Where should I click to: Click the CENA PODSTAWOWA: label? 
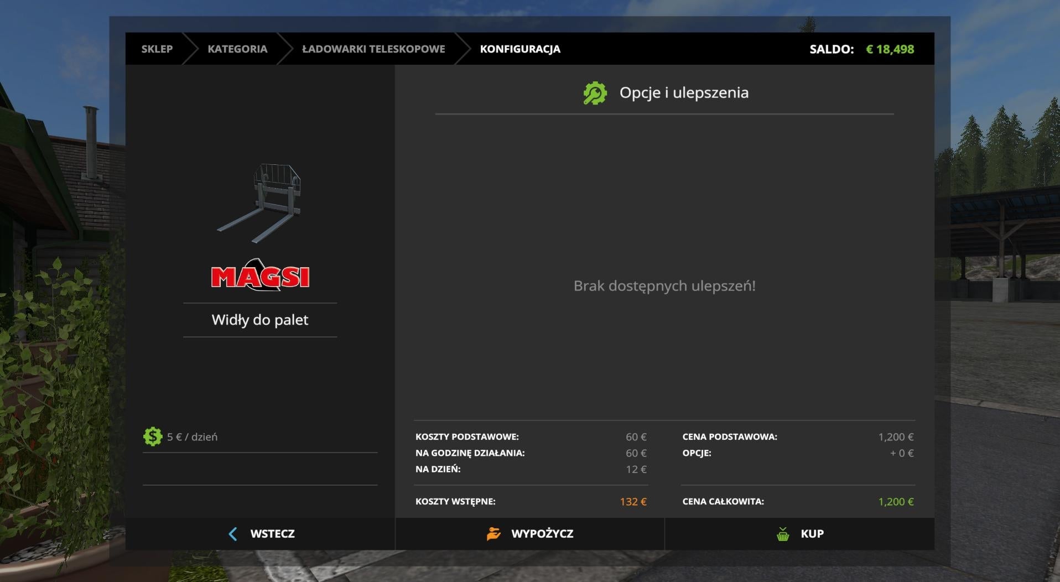[x=730, y=436]
